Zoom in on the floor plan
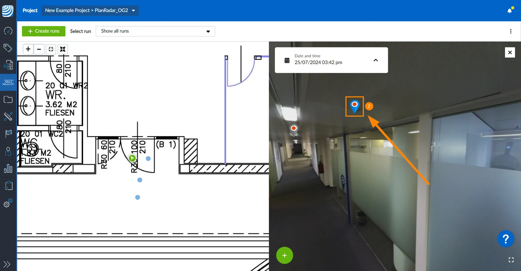The height and width of the screenshot is (271, 521). coord(28,49)
